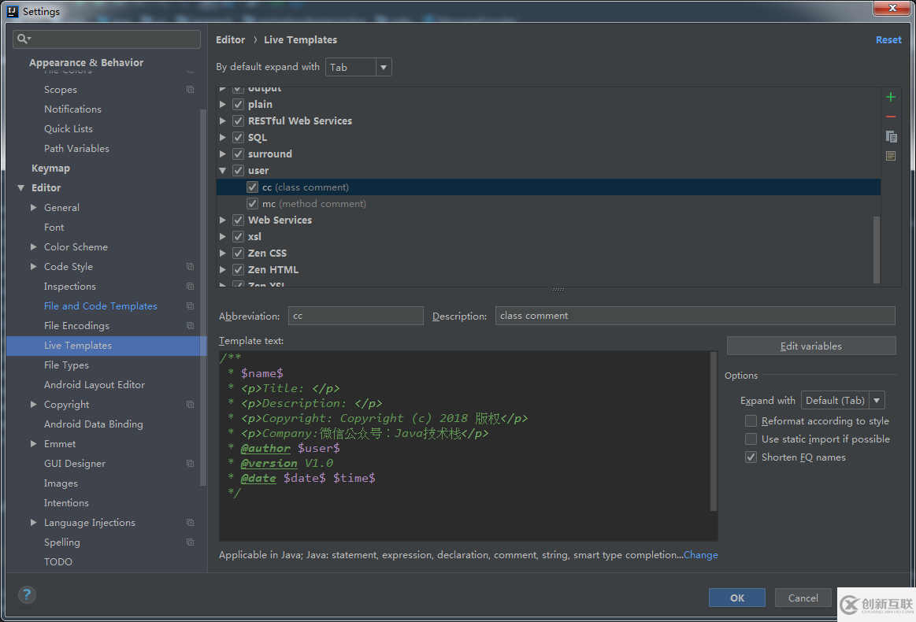Uncheck Shorten FQ names option
Viewport: 916px width, 622px height.
(751, 457)
